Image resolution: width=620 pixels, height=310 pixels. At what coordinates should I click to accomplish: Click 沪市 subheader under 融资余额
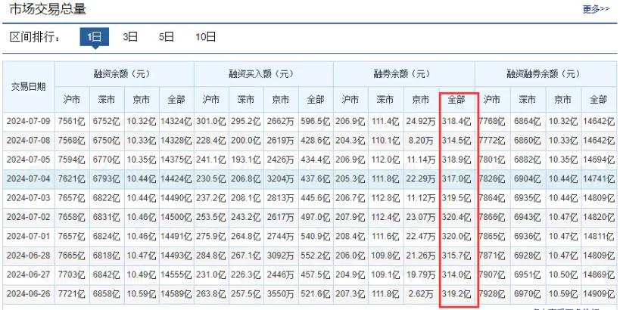coord(72,100)
